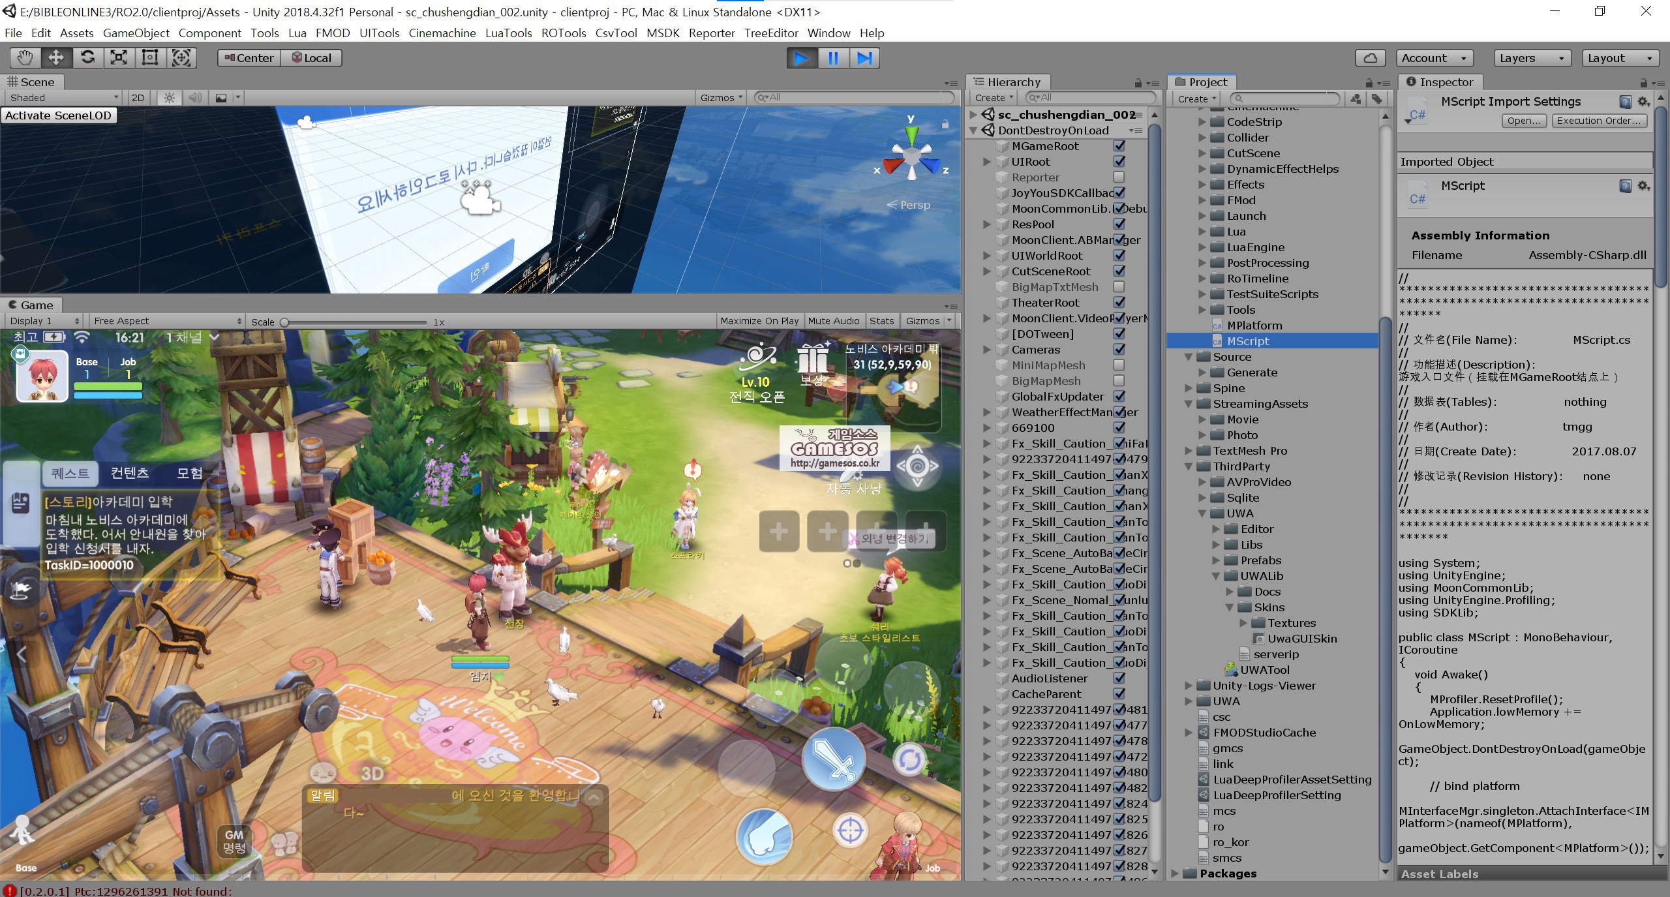Toggle MGameRoot active checkbox
Image resolution: width=1670 pixels, height=897 pixels.
[1119, 146]
